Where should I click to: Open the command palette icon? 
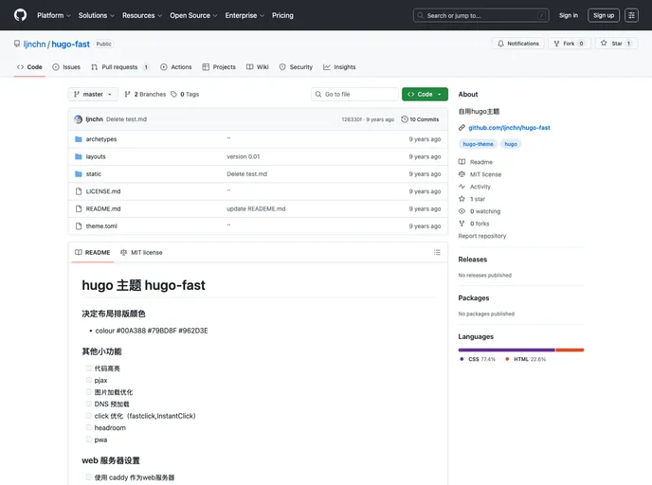tap(631, 15)
